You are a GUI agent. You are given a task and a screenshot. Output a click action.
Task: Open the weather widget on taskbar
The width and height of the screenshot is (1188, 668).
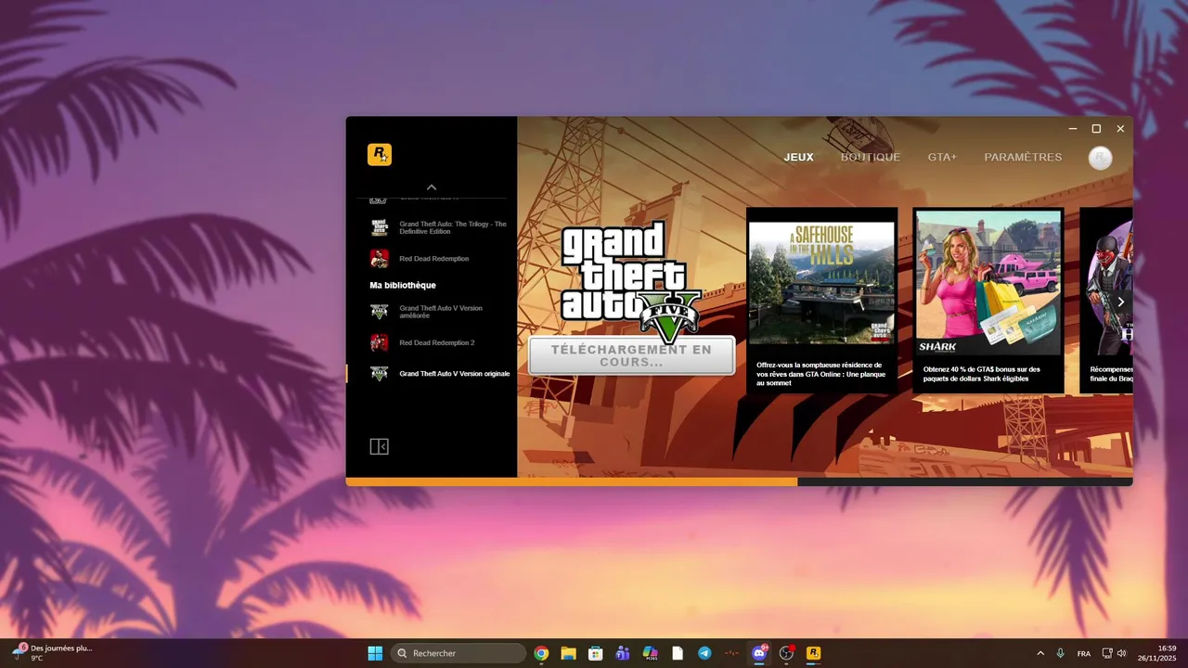[53, 653]
